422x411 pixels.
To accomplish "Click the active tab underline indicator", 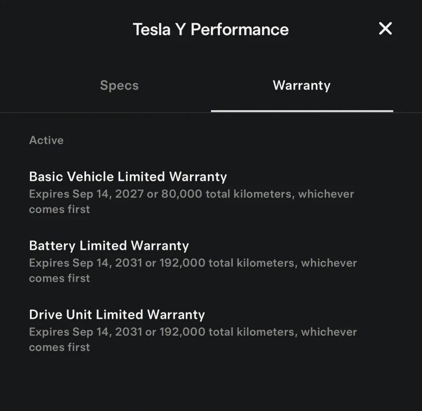I will 302,111.
